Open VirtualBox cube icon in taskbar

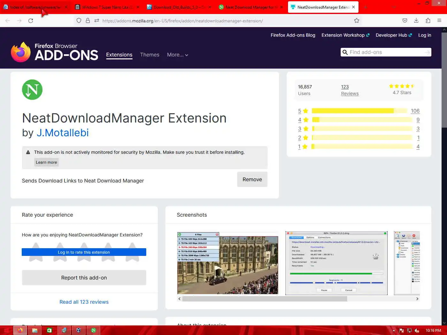pos(79,330)
